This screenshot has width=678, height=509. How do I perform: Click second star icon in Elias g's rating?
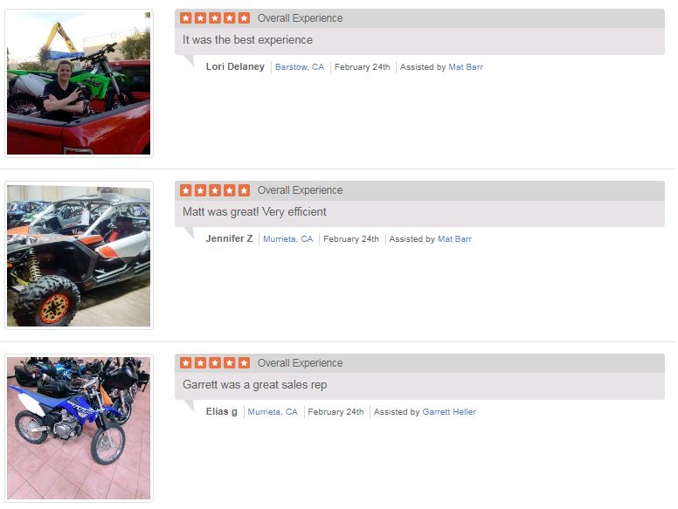point(200,363)
